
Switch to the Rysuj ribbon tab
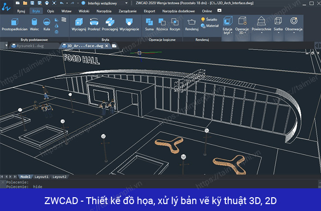[x=21, y=11]
